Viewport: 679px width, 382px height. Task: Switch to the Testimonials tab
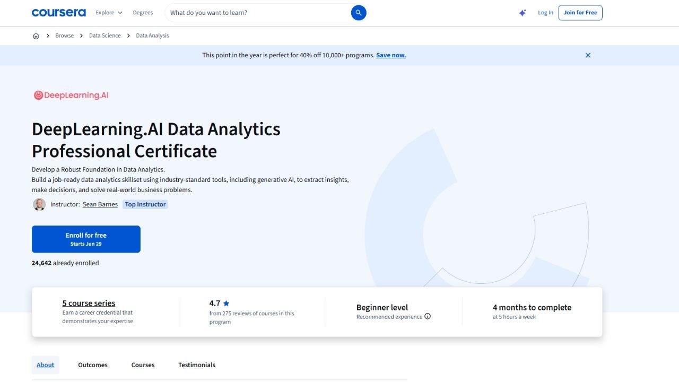point(197,365)
